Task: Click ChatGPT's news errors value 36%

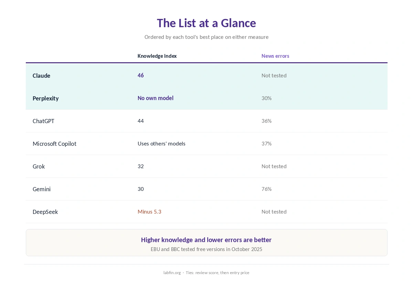Action: [x=266, y=121]
